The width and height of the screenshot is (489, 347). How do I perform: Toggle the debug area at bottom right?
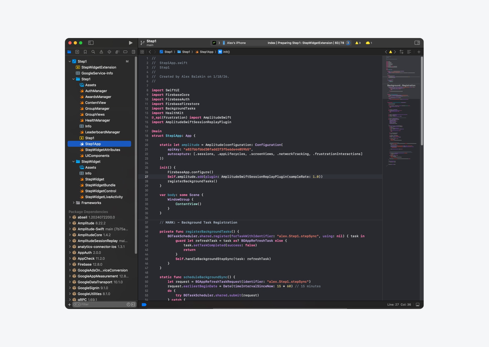click(x=417, y=305)
